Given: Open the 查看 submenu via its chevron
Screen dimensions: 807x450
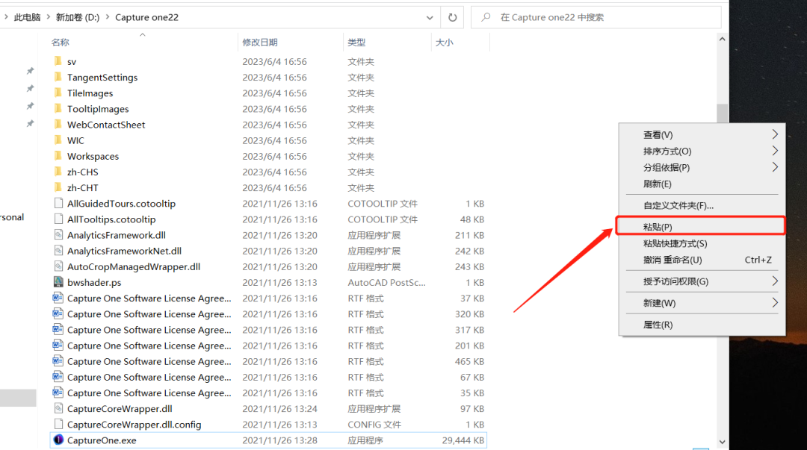Looking at the screenshot, I should (x=775, y=134).
